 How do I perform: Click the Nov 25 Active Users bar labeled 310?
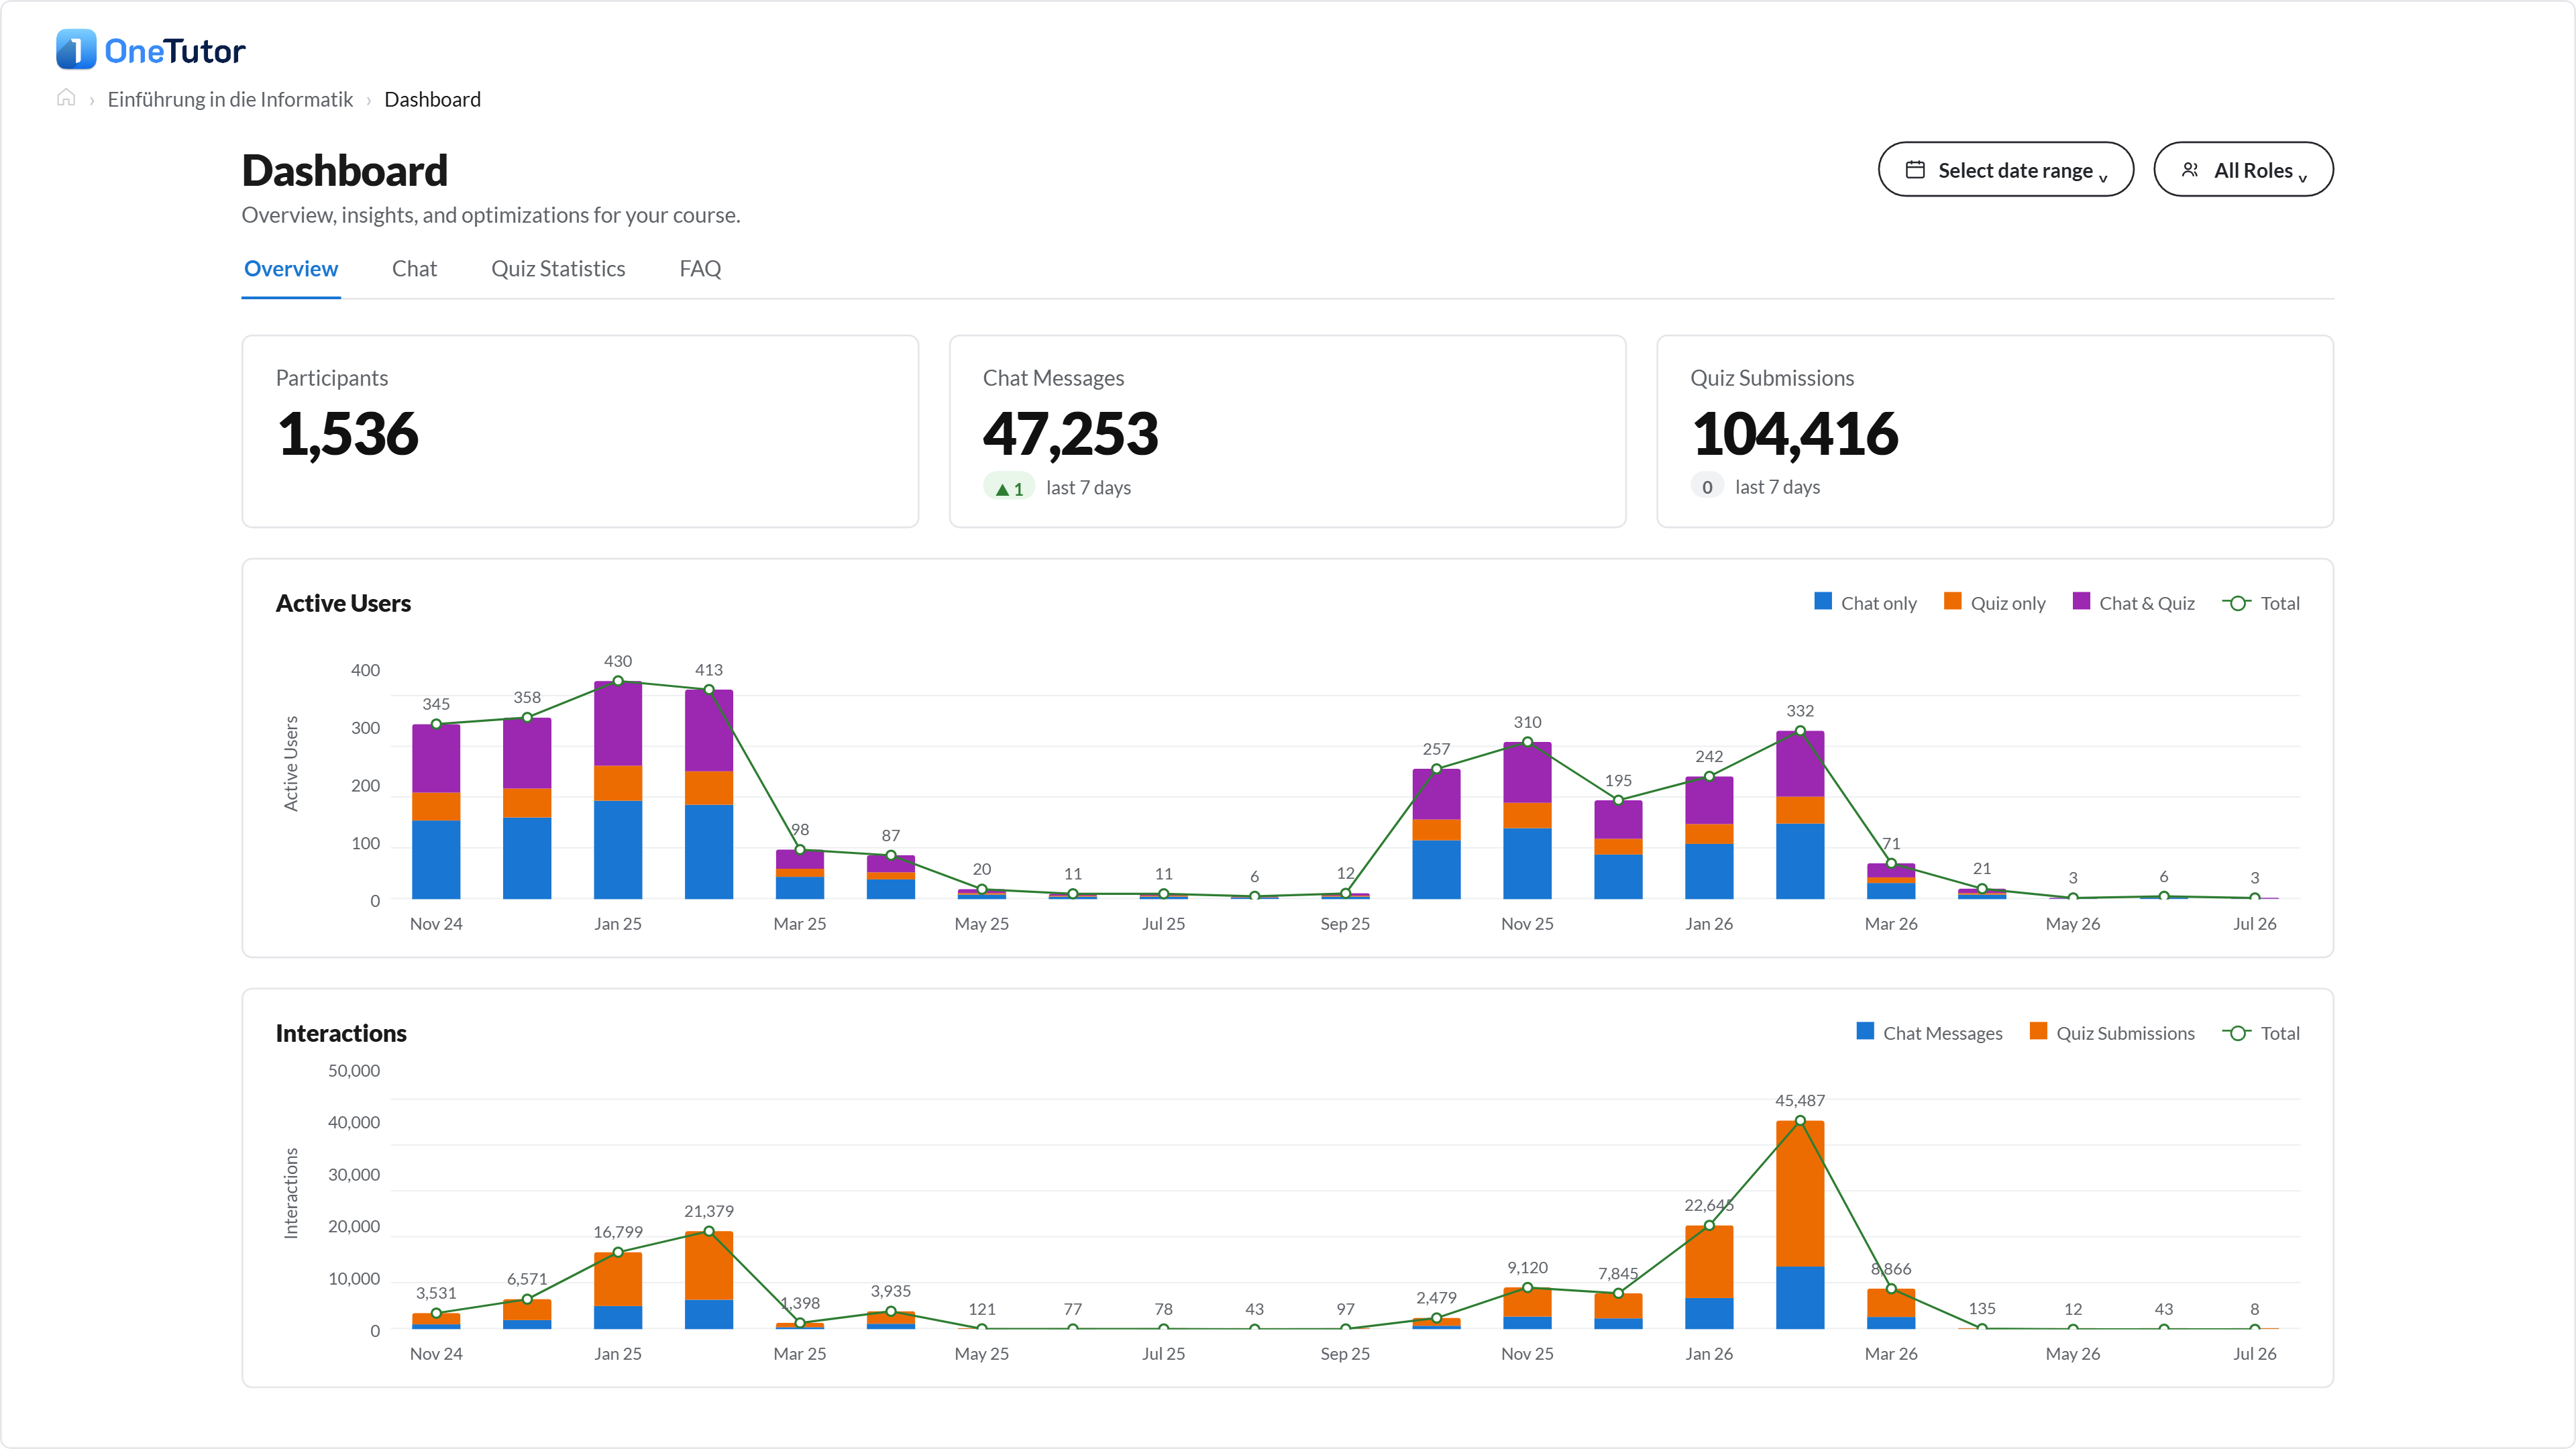[x=1527, y=820]
